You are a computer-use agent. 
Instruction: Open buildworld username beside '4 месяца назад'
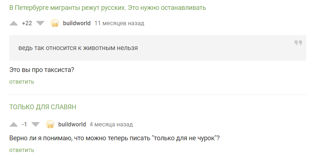click(72, 124)
